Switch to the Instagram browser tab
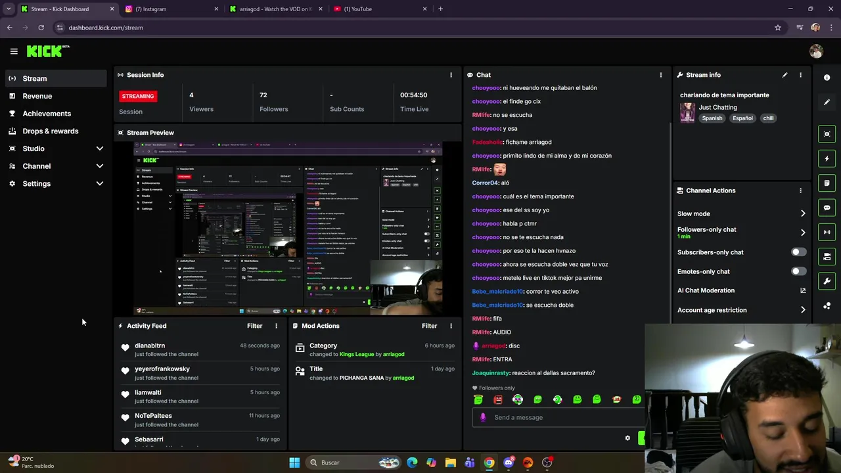The width and height of the screenshot is (841, 473). pos(172,9)
